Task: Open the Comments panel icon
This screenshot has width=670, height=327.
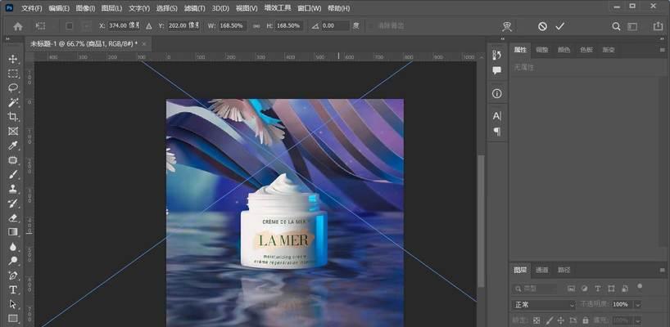Action: 497,70
